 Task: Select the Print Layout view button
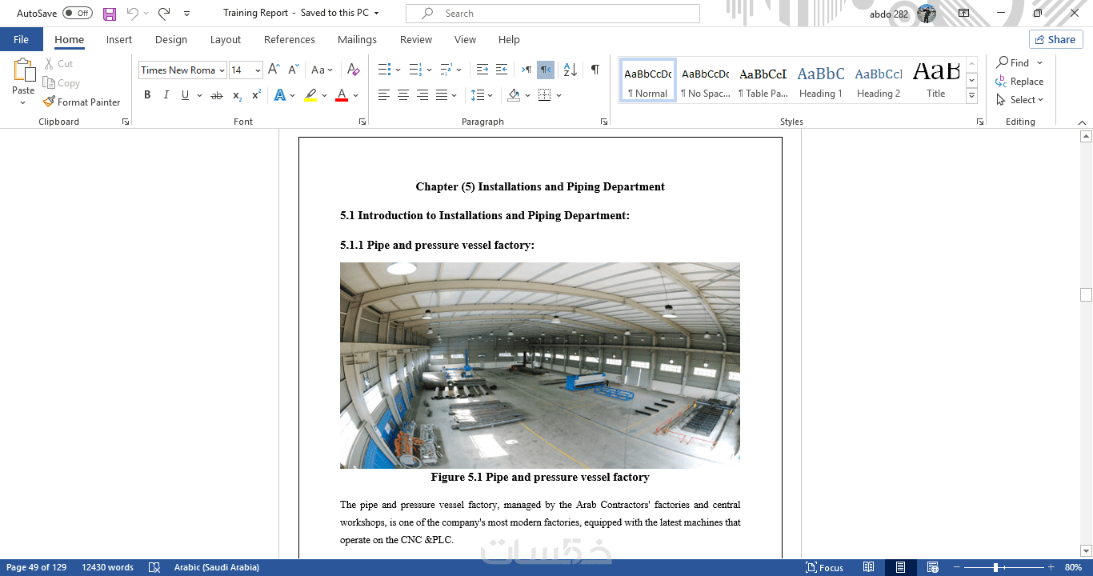click(x=901, y=567)
